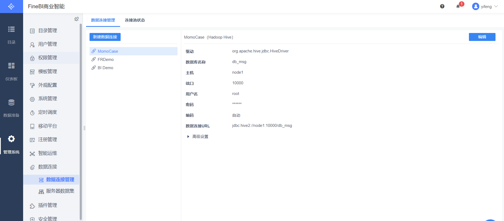The width and height of the screenshot is (504, 221).
Task: Click the side menu vertical scrollbar
Action: (81, 122)
